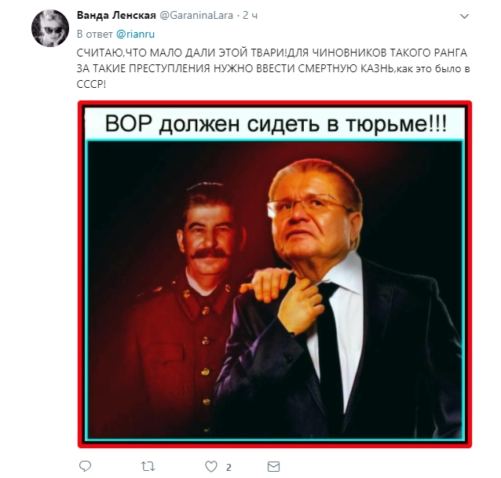This screenshot has width=501, height=478.
Task: Open direct message via the envelope icon
Action: [x=275, y=466]
